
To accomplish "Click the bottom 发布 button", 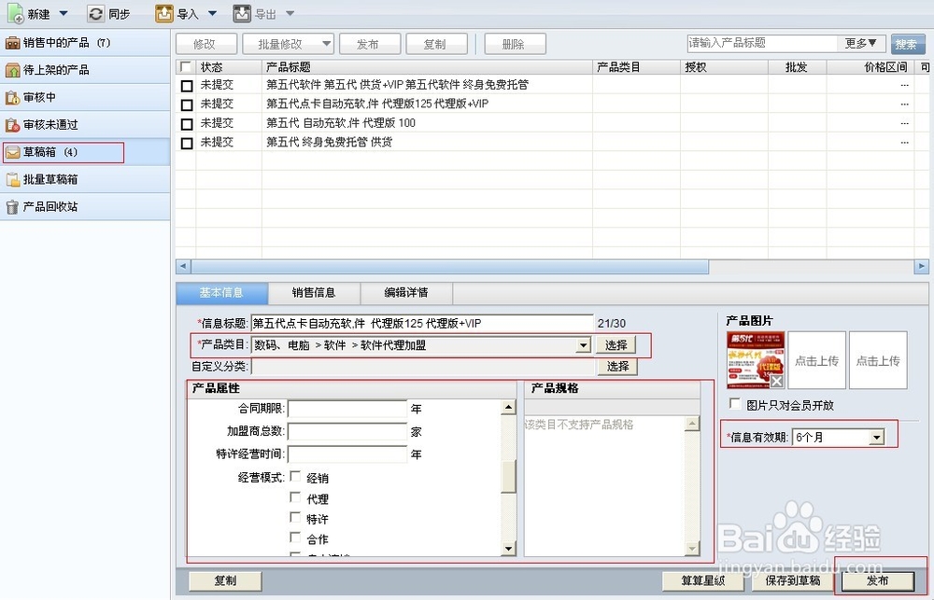I will (x=877, y=580).
